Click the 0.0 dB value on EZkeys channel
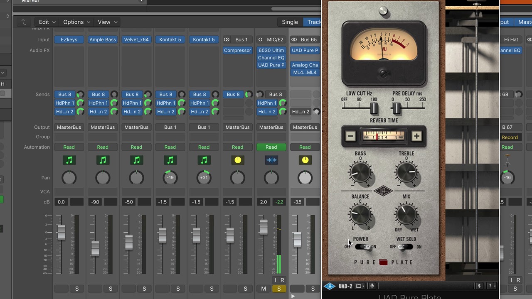Image resolution: width=532 pixels, height=299 pixels. pyautogui.click(x=61, y=202)
